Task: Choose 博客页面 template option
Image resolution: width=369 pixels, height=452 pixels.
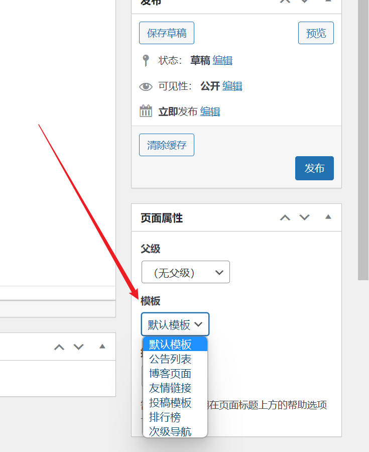Action: click(170, 374)
